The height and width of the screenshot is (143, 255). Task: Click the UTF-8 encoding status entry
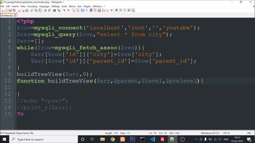click(226, 133)
